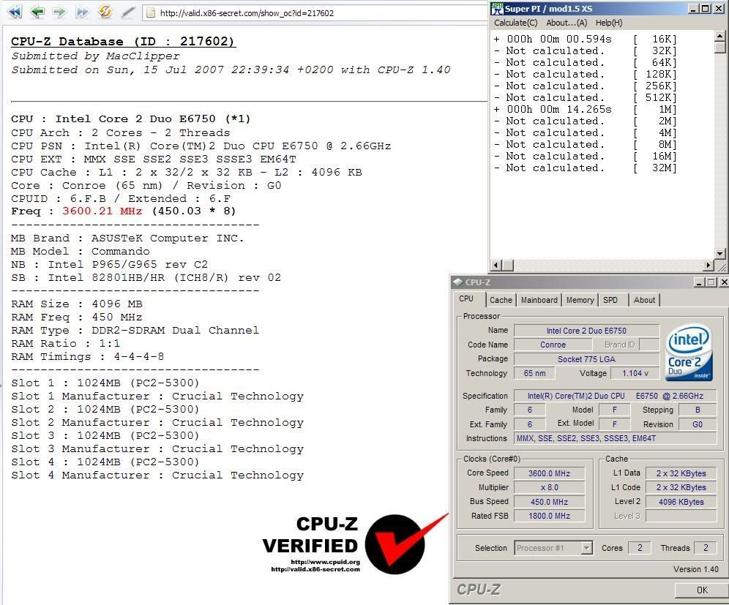The image size is (729, 605).
Task: Click Super PI horizontal scrollbar left arrow
Action: [496, 266]
